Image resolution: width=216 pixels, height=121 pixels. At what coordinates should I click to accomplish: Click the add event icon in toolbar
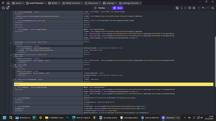(x=177, y=8)
